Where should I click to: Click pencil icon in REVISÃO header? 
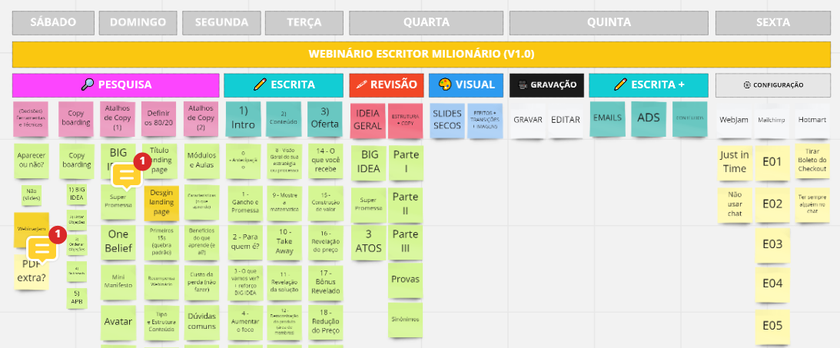pos(360,85)
